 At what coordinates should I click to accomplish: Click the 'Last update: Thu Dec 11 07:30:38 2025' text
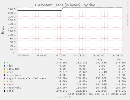coord(97,94)
